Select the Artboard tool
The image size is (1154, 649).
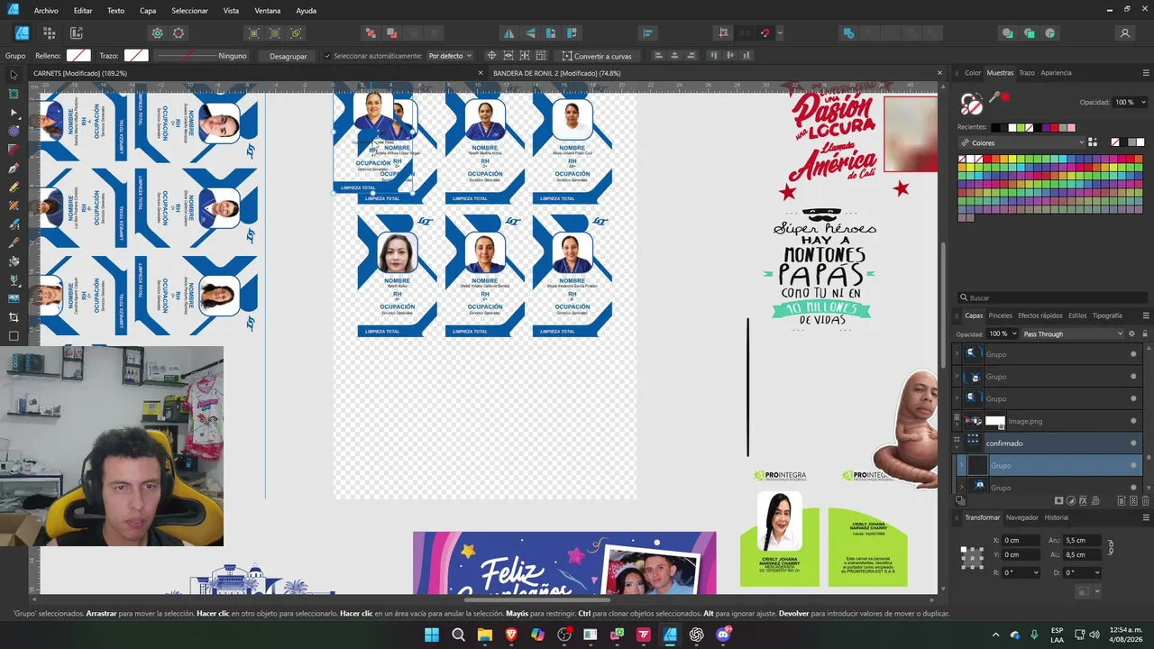[14, 94]
